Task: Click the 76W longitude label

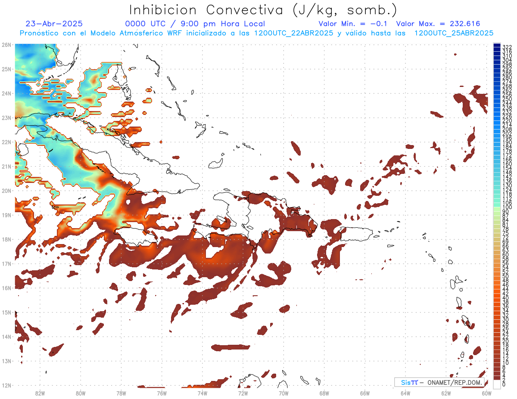Action: point(162,393)
